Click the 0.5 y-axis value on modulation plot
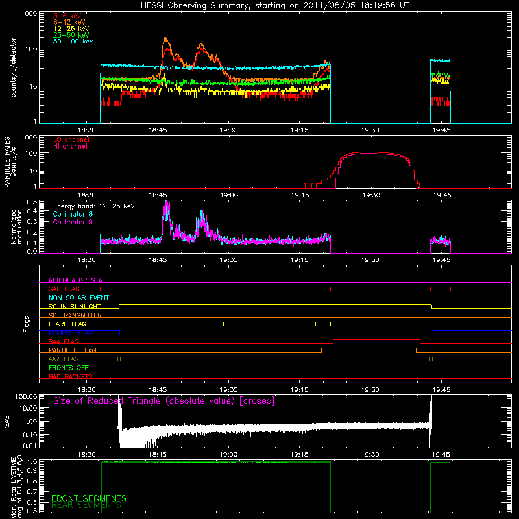This screenshot has width=519, height=519. click(x=32, y=202)
